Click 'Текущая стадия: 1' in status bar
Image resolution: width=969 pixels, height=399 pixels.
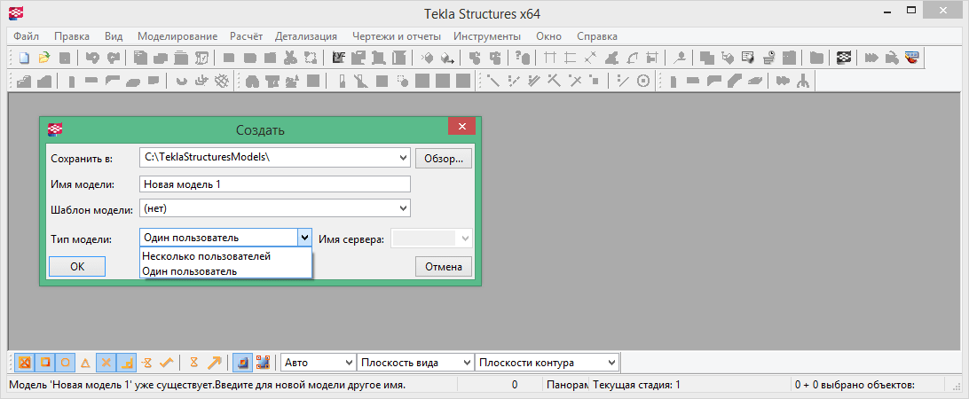(636, 385)
